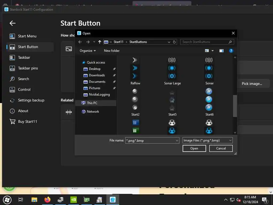Expand the File name dropdown arrow
Screen dimensions: 273x205
click(x=177, y=140)
